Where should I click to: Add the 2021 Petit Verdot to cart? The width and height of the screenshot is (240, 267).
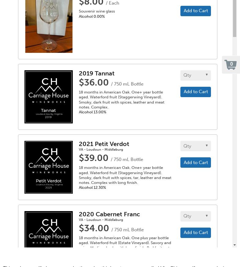click(x=196, y=162)
